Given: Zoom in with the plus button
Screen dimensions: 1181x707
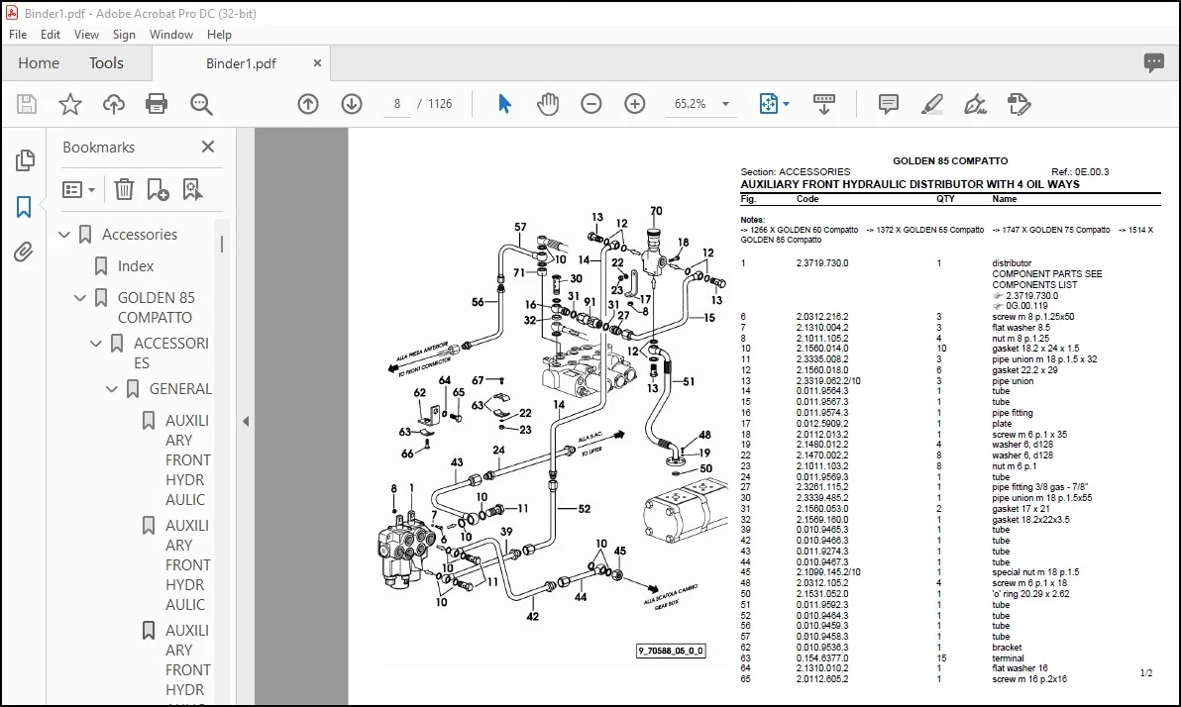Looking at the screenshot, I should coord(635,104).
